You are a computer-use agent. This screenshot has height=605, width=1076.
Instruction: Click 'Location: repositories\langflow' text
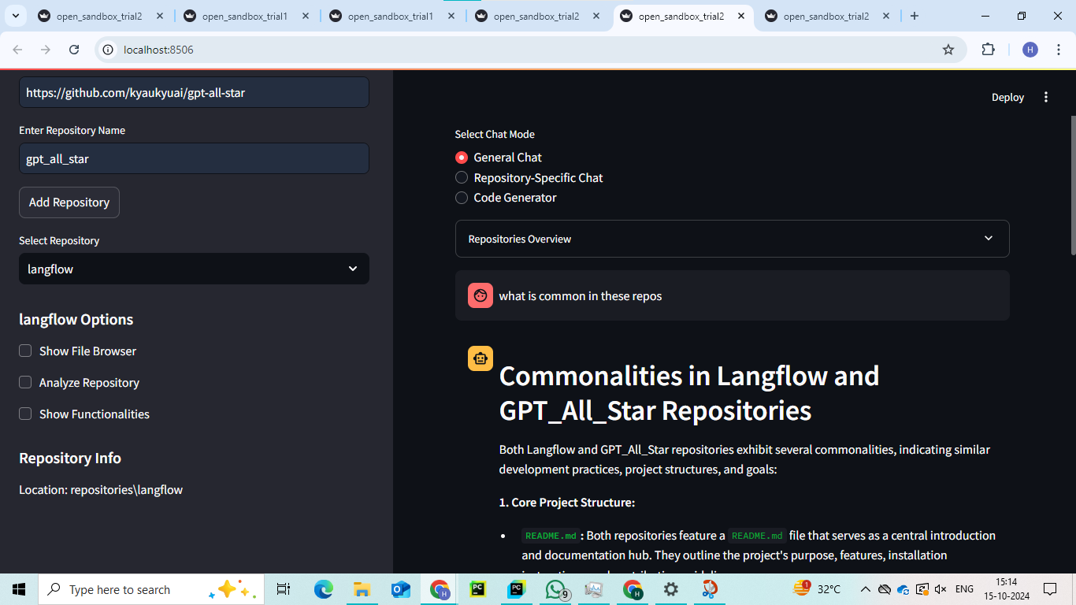click(x=101, y=490)
